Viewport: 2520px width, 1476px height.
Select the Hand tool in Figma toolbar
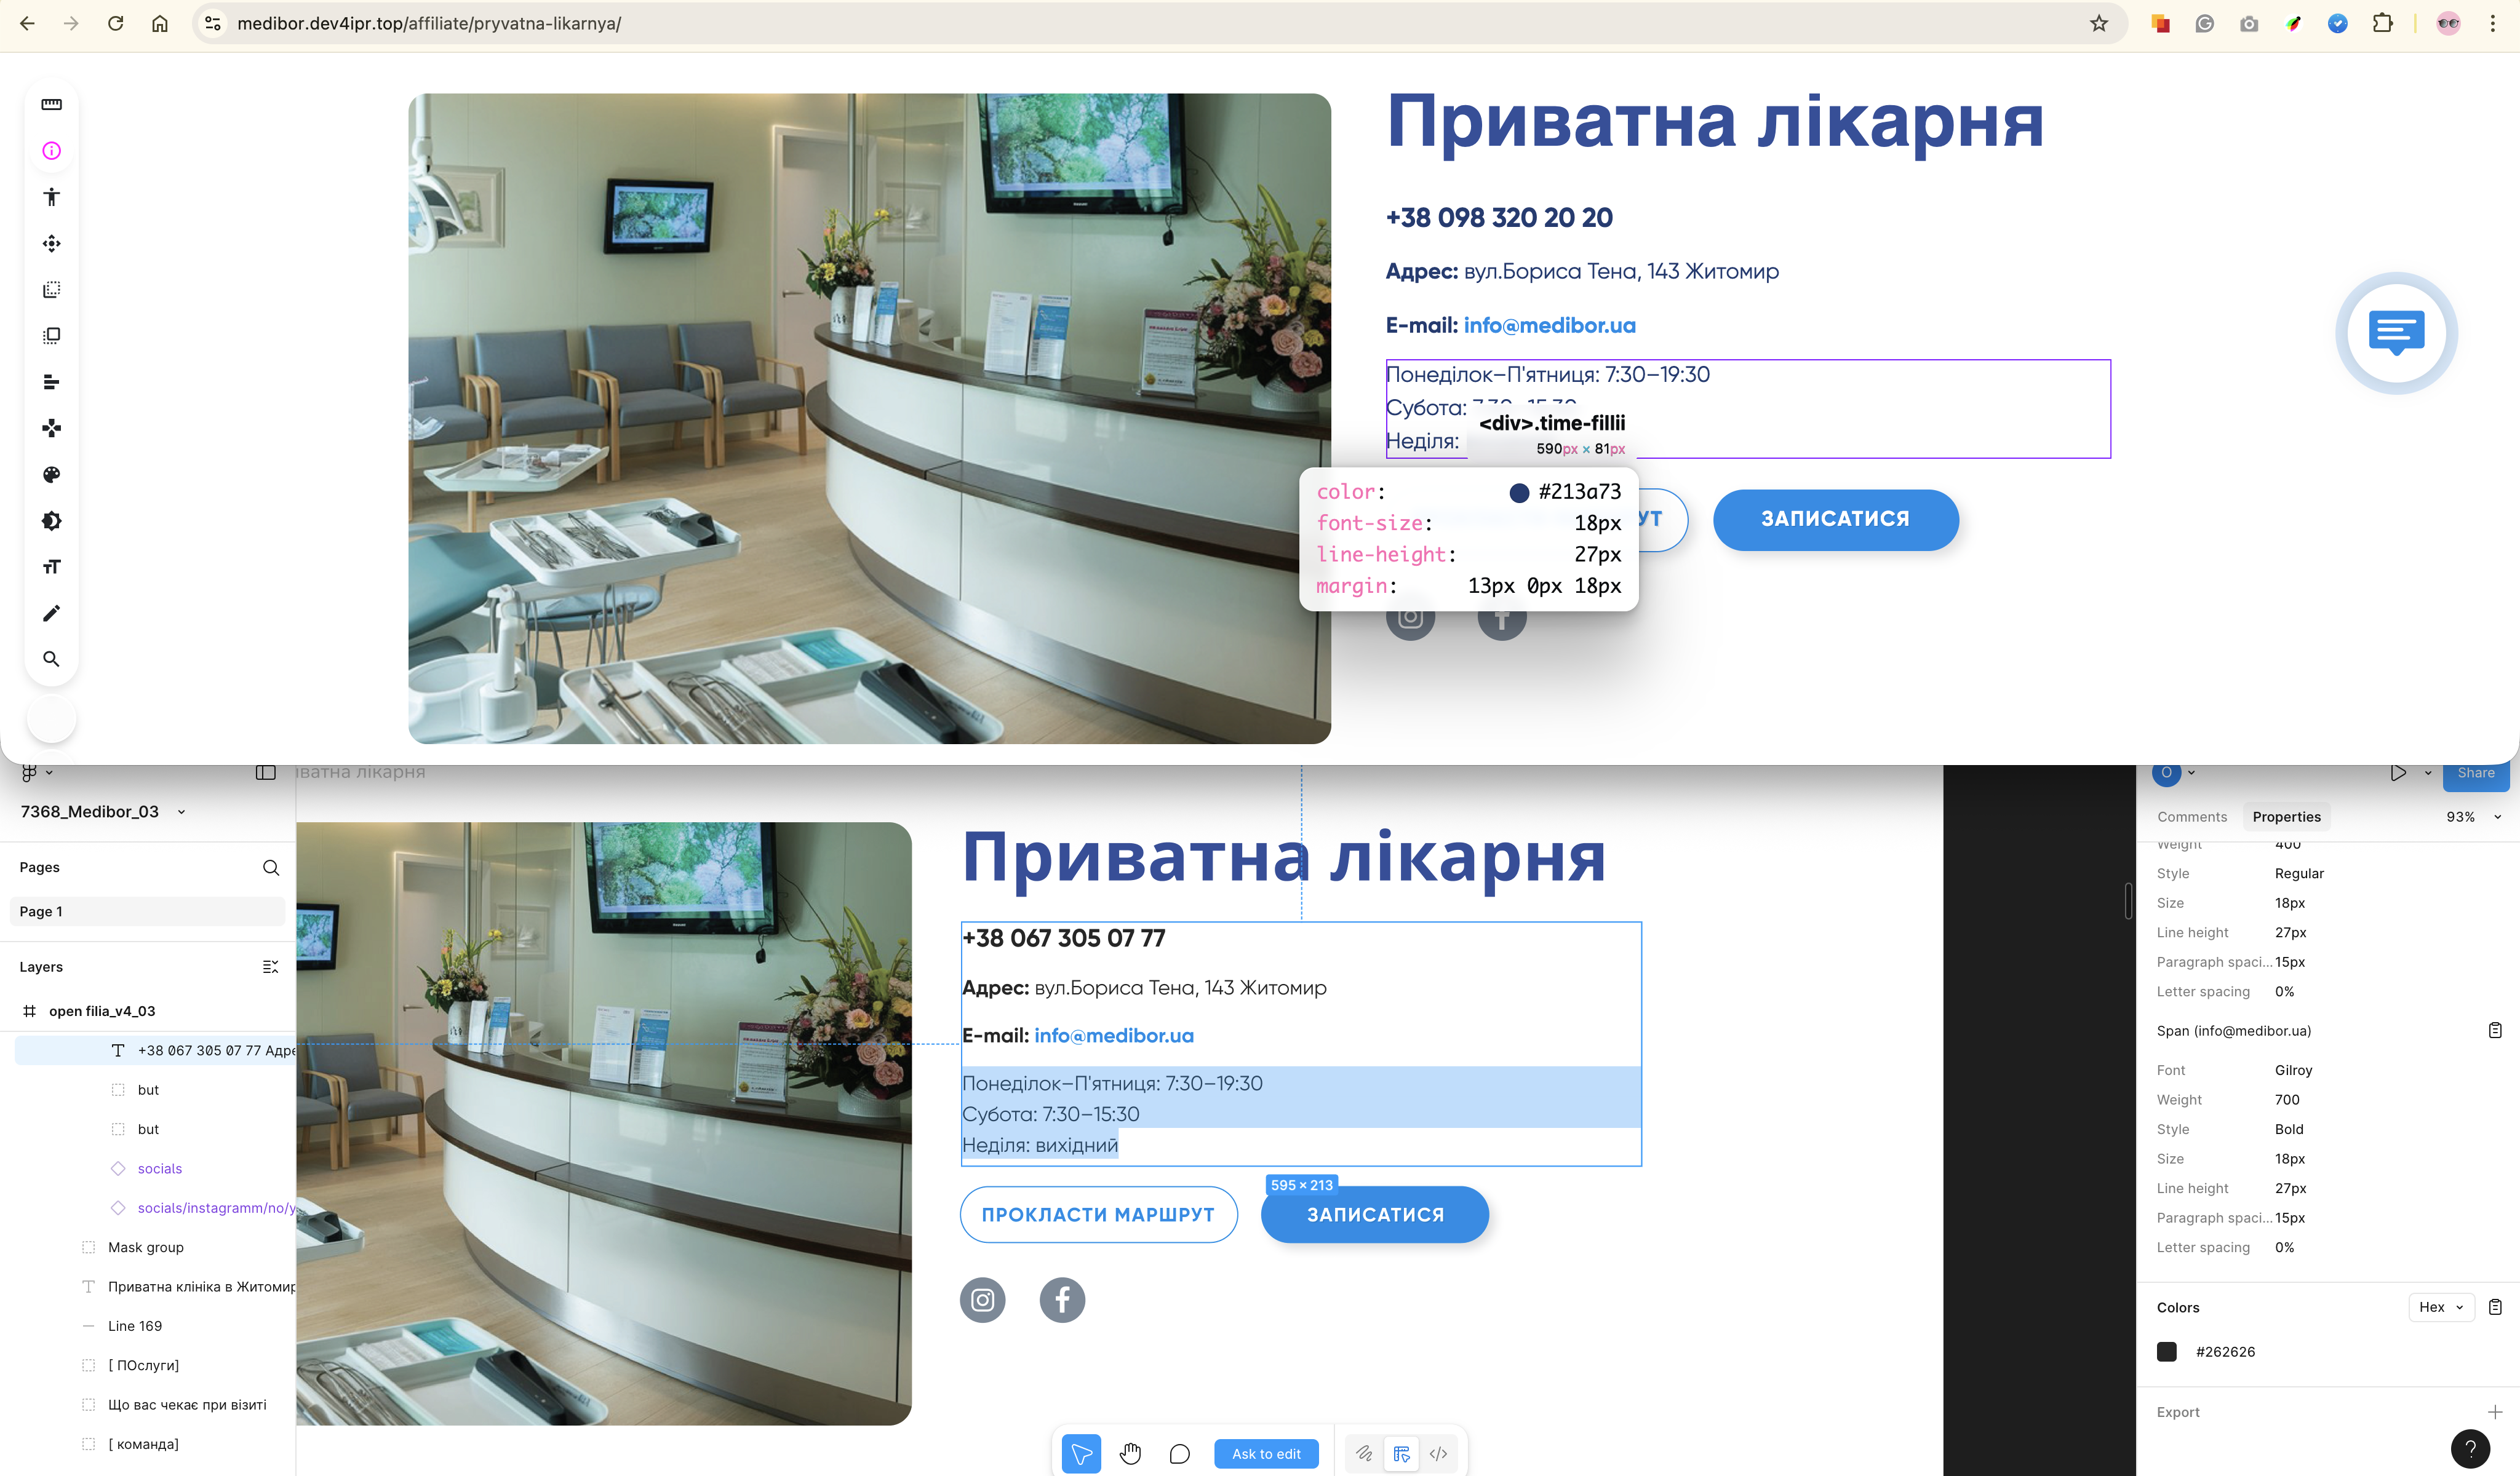click(x=1130, y=1453)
